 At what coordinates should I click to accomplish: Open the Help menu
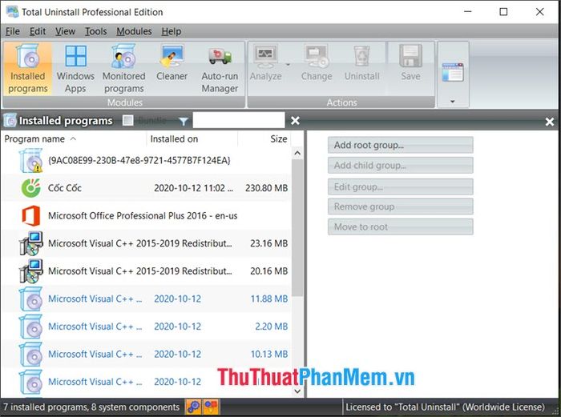coord(171,31)
